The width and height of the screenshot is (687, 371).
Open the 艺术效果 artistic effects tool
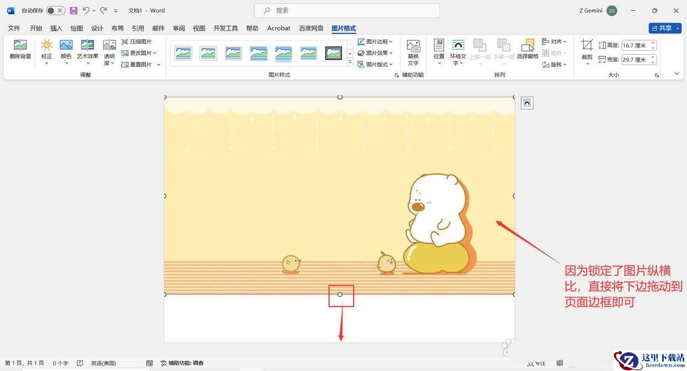pyautogui.click(x=87, y=52)
